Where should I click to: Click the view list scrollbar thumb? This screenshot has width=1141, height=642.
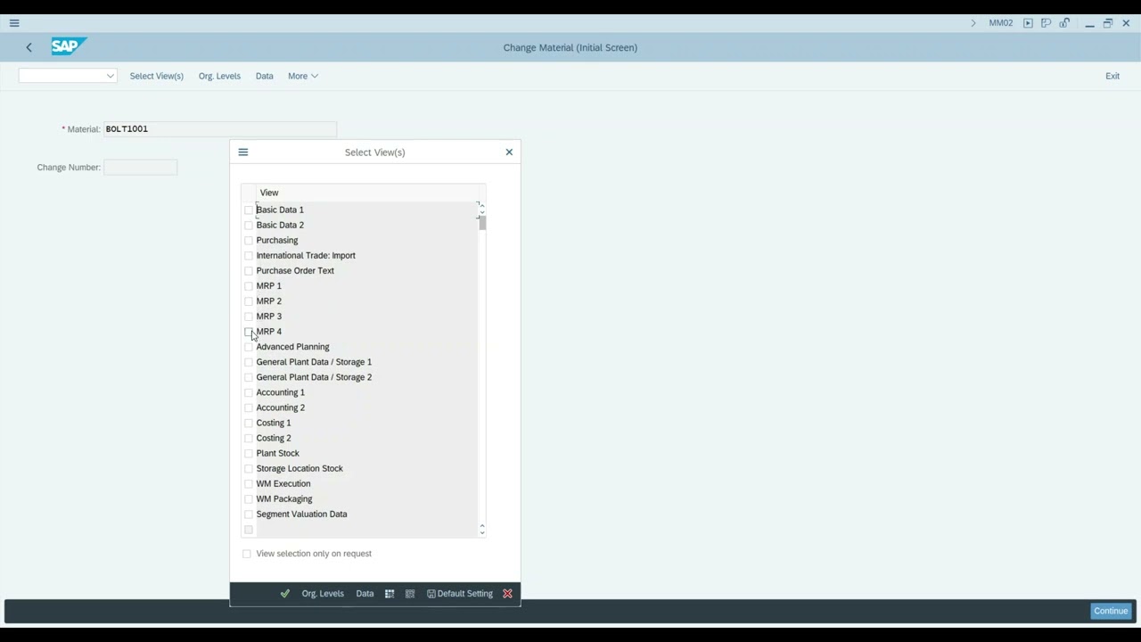click(x=482, y=224)
